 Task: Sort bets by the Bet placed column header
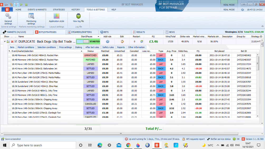point(219,51)
